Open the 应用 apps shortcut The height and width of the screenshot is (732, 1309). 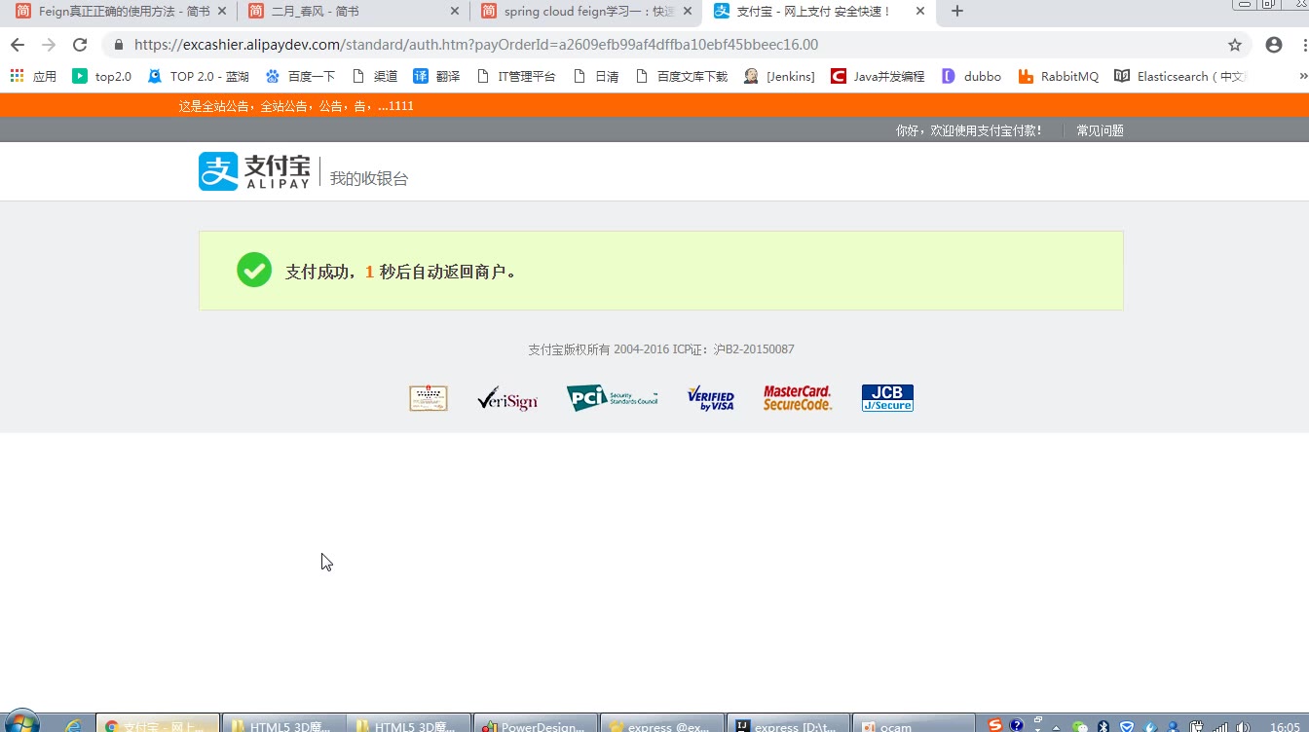click(33, 76)
